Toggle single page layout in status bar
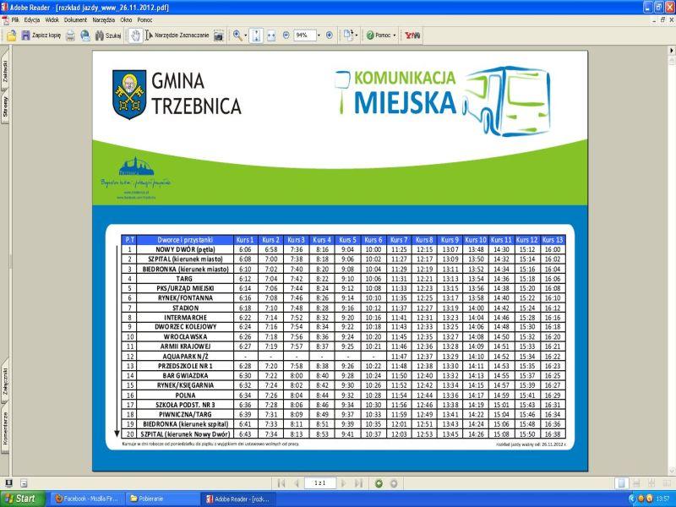The image size is (676, 507). point(621,483)
